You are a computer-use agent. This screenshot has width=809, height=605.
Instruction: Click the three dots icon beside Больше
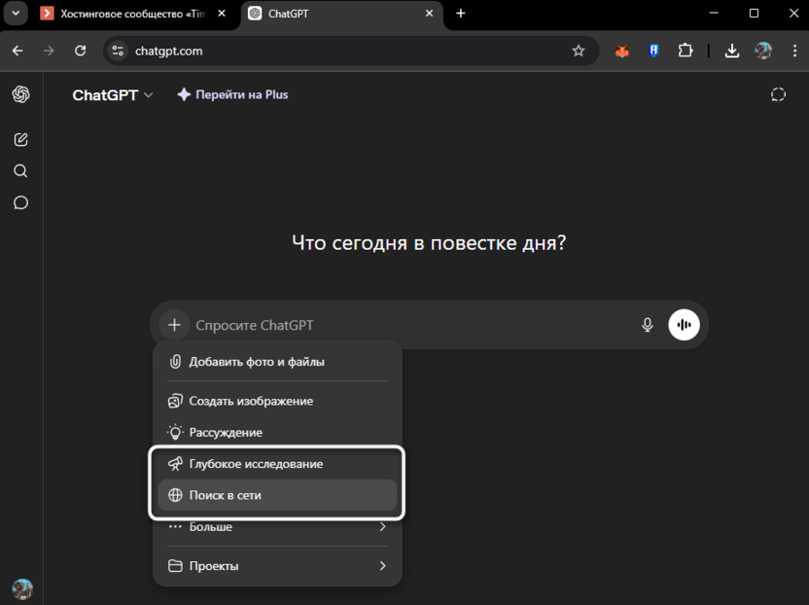point(175,526)
